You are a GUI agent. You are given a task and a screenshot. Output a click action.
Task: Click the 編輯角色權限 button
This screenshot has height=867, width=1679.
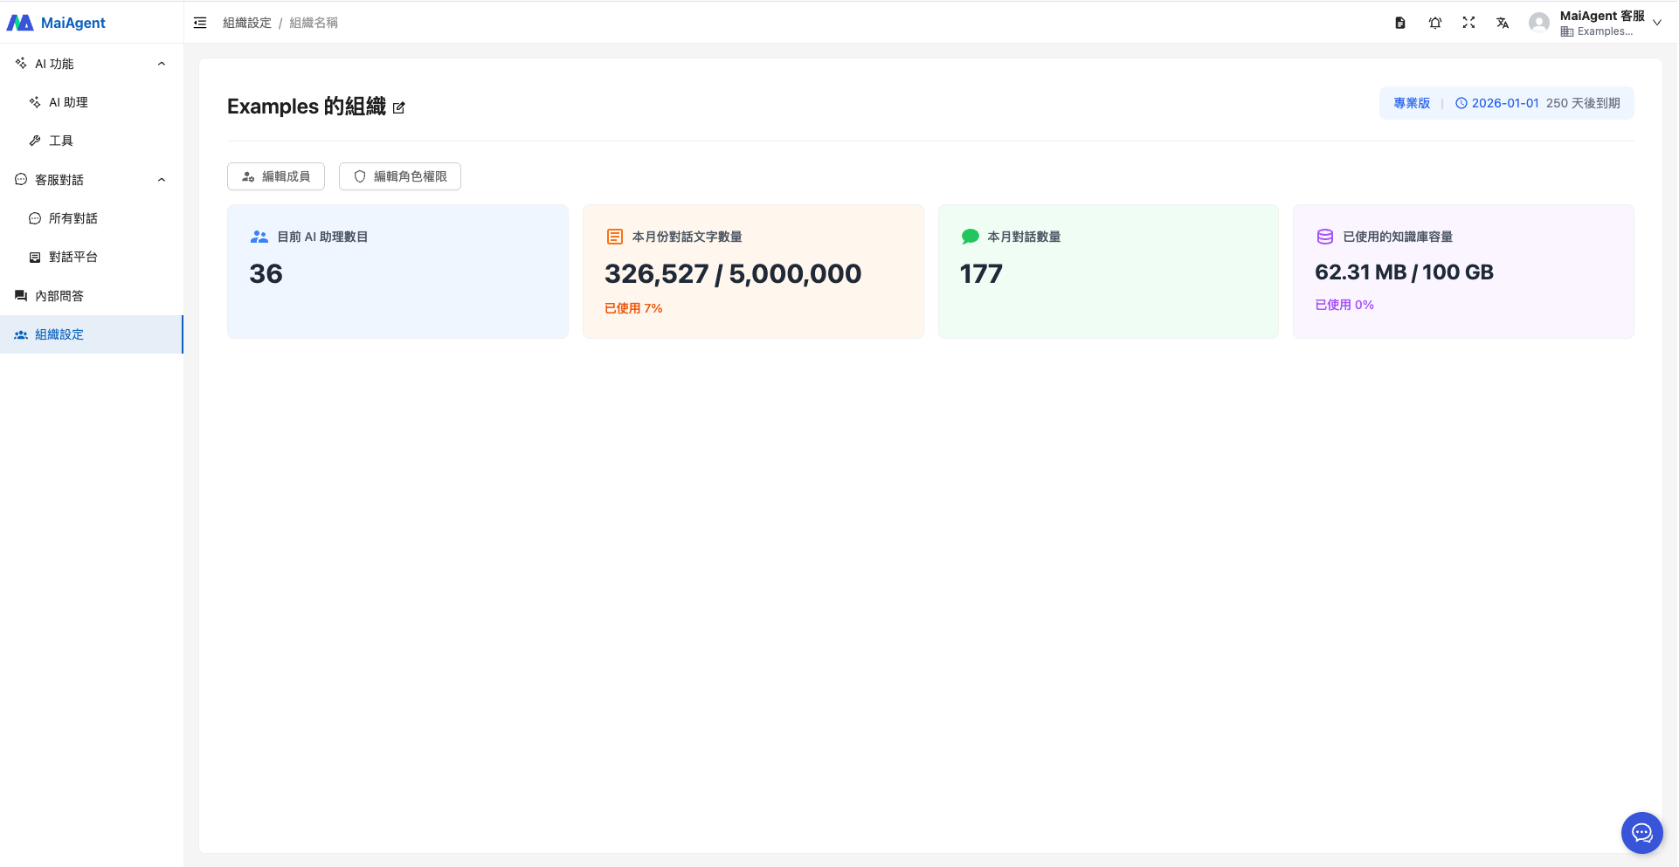tap(400, 176)
